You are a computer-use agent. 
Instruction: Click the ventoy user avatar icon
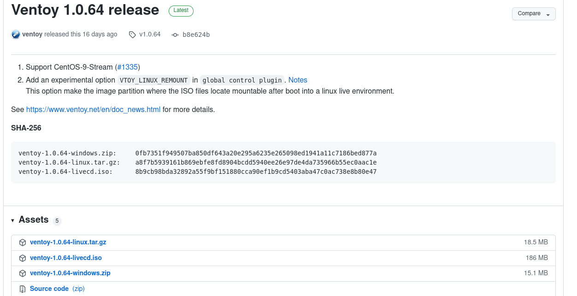coord(16,35)
